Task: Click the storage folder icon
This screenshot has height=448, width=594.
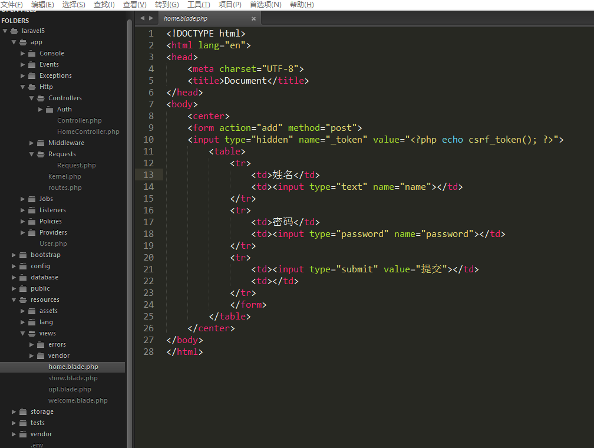Action: (23, 411)
